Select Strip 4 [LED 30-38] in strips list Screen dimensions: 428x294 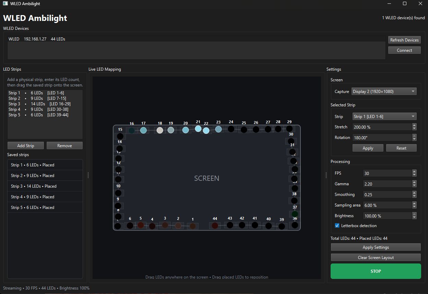(45, 109)
